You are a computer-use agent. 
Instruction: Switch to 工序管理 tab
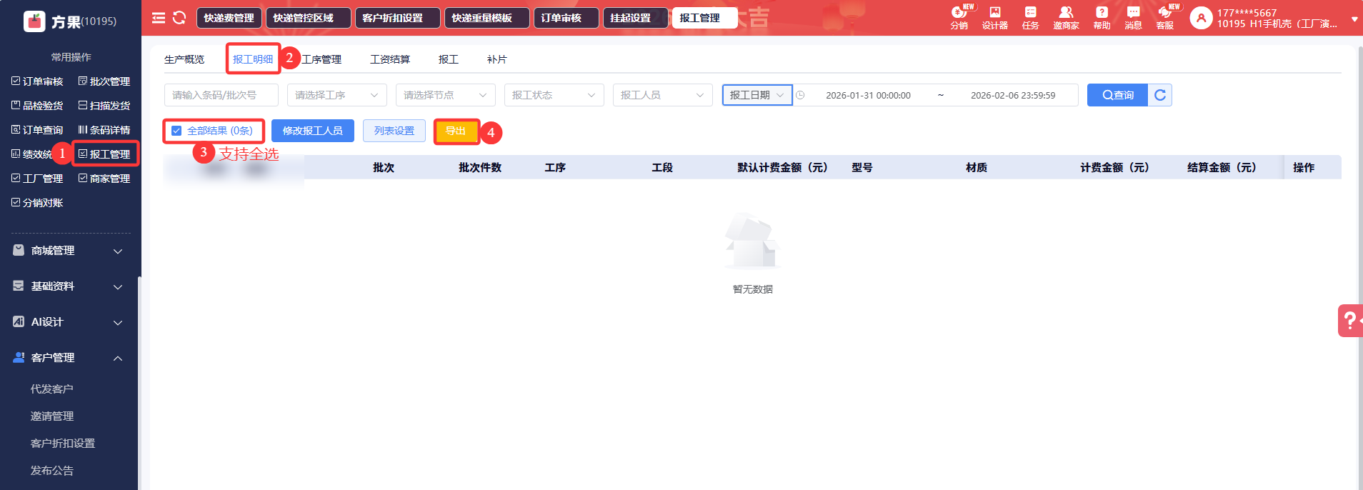point(321,59)
